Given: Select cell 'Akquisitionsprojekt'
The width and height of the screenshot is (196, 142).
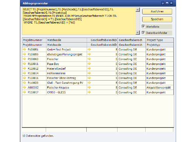Looking at the screenshot, I should (160, 88).
